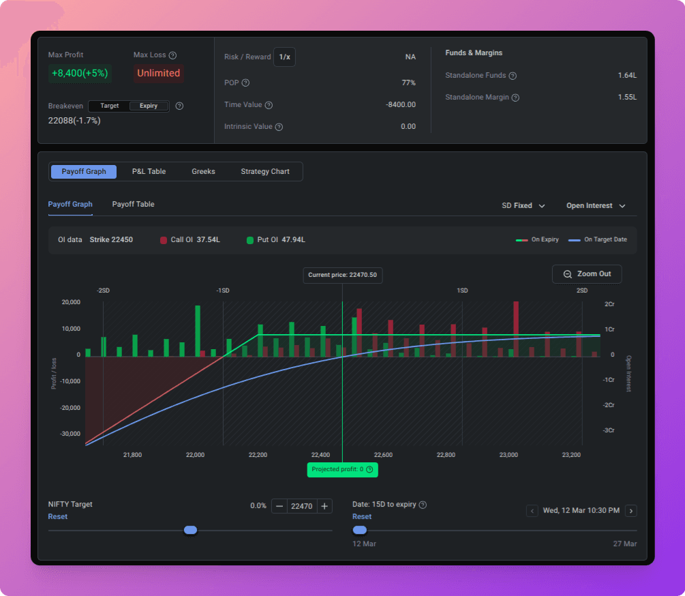The width and height of the screenshot is (685, 596).
Task: Click the 2SD chart marker label
Action: point(582,290)
